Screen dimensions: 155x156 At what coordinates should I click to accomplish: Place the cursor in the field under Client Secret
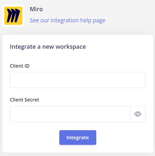[x=70, y=114]
